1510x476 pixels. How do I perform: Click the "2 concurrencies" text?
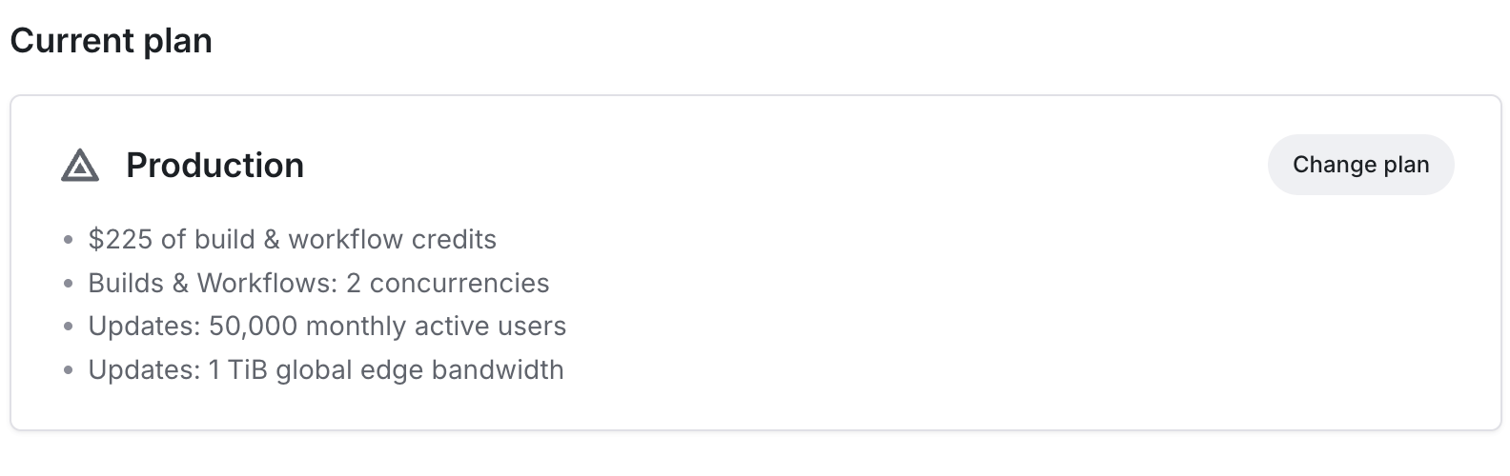(447, 283)
